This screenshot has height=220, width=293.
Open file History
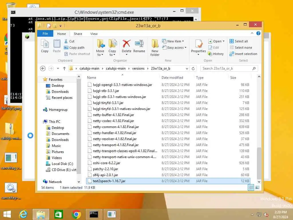click(x=216, y=54)
